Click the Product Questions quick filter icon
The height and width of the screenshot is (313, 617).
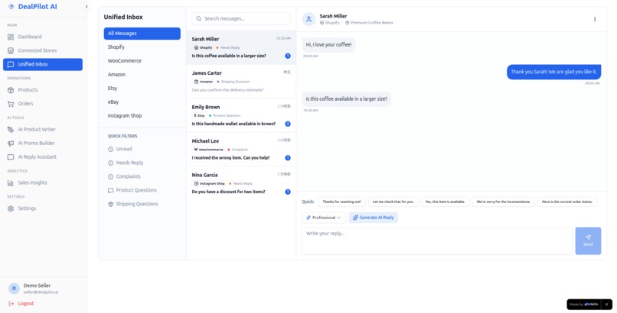110,190
